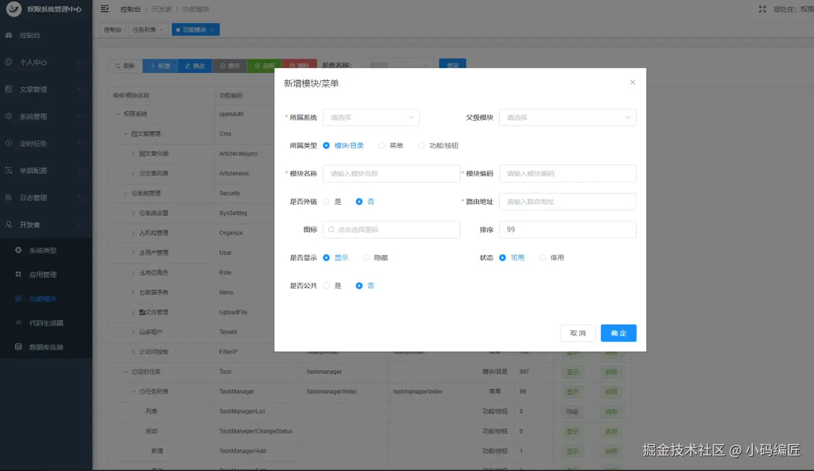Click the 开发者 user icon in sidebar
The width and height of the screenshot is (814, 471).
pyautogui.click(x=9, y=224)
